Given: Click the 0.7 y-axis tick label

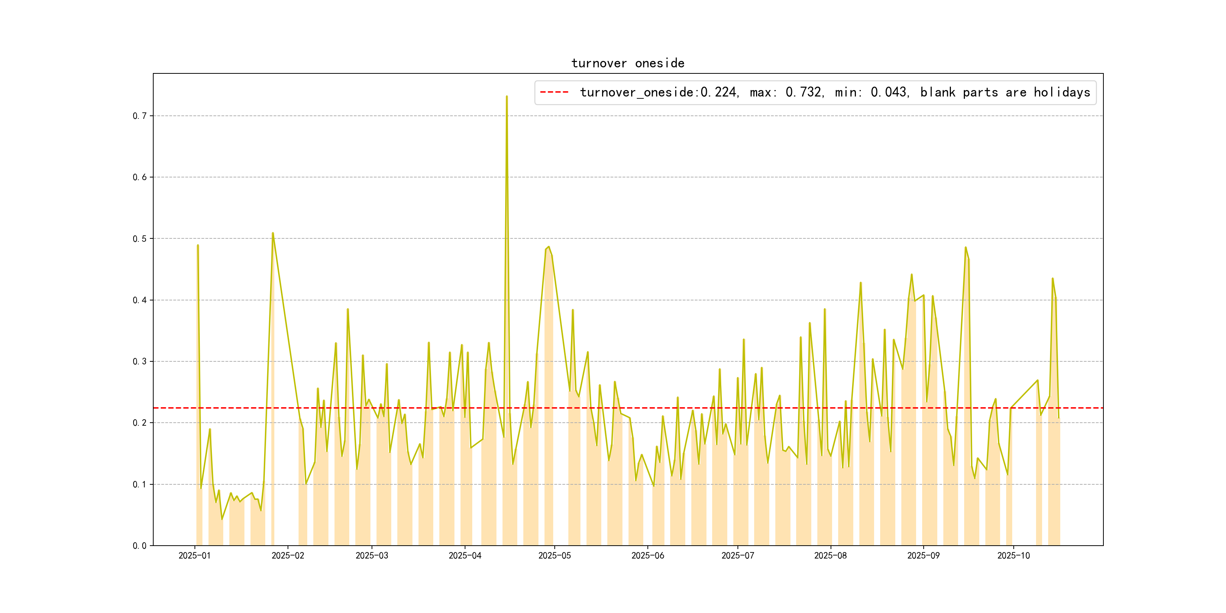Looking at the screenshot, I should coord(140,116).
